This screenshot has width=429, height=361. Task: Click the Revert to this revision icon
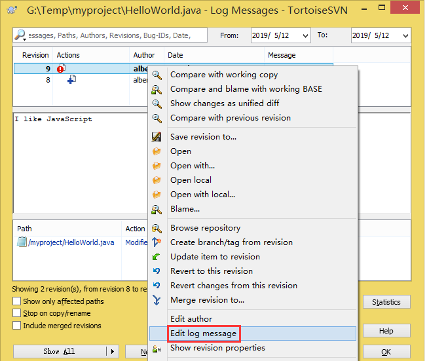(157, 271)
